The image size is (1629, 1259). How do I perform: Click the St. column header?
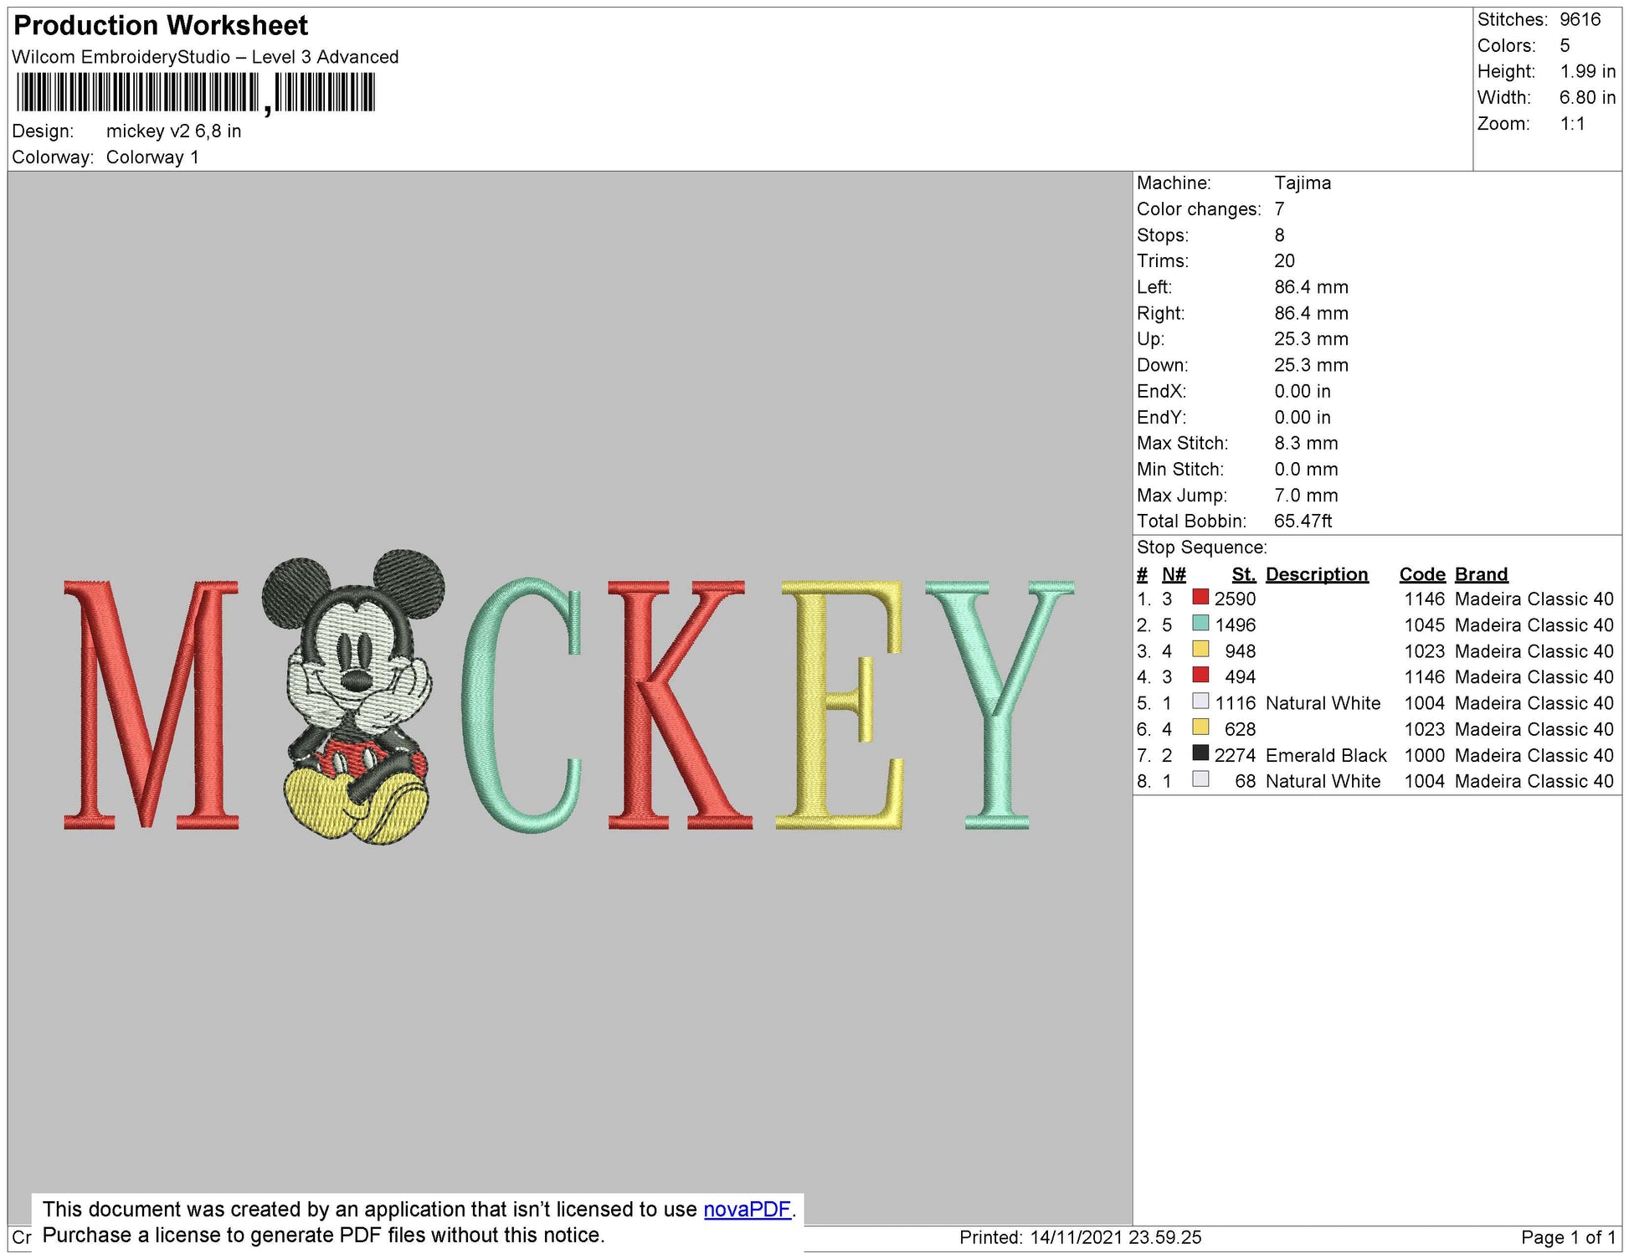[x=1243, y=574]
